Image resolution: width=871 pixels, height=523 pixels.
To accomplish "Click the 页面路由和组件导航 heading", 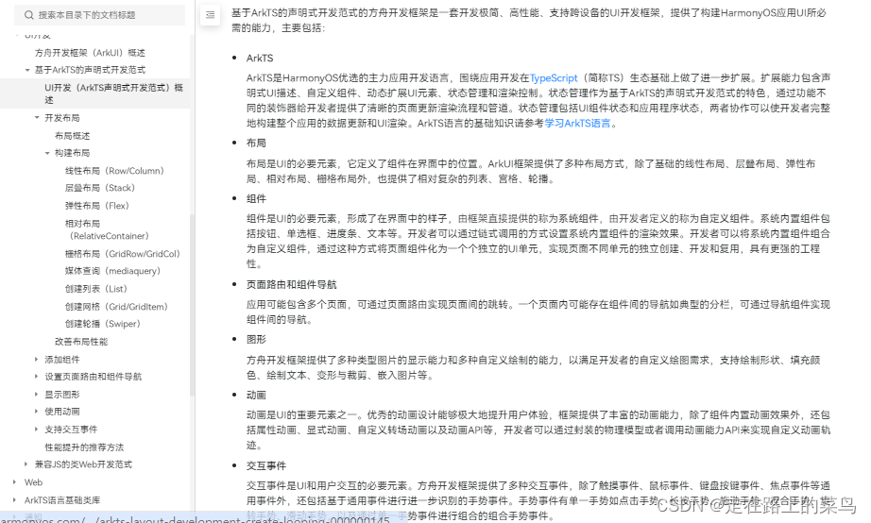I will [292, 284].
